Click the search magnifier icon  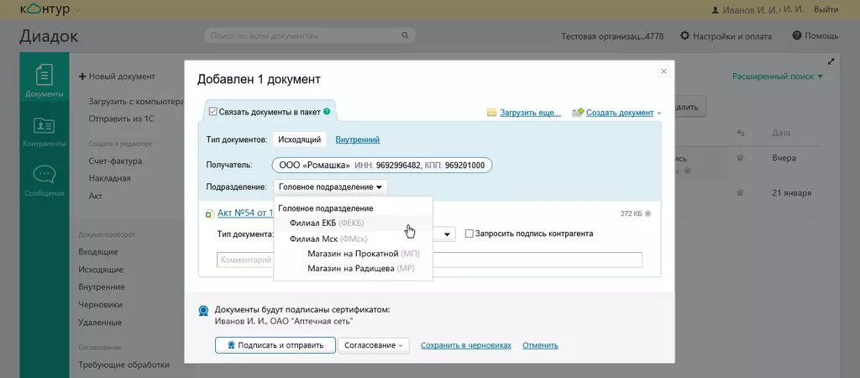click(405, 35)
